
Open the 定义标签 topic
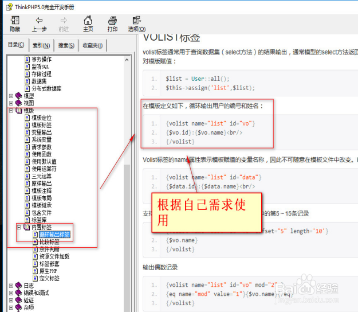click(x=49, y=278)
